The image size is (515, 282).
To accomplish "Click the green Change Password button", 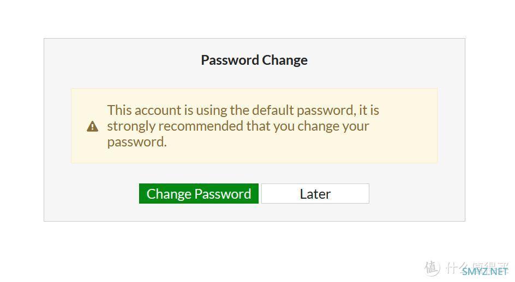I will 199,193.
